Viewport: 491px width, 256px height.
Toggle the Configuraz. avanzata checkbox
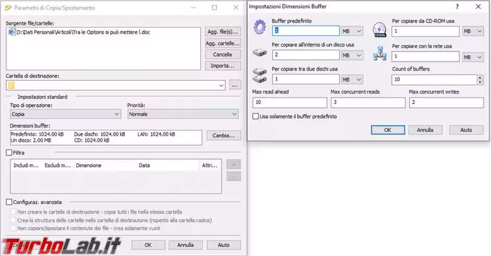pyautogui.click(x=9, y=202)
